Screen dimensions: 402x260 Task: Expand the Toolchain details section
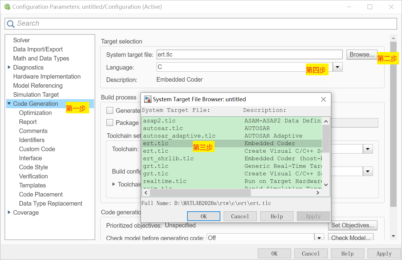coord(114,184)
